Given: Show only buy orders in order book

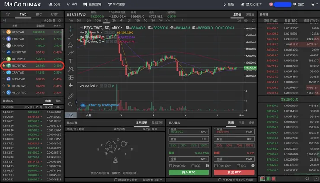Looking at the screenshot, I should (268, 179).
